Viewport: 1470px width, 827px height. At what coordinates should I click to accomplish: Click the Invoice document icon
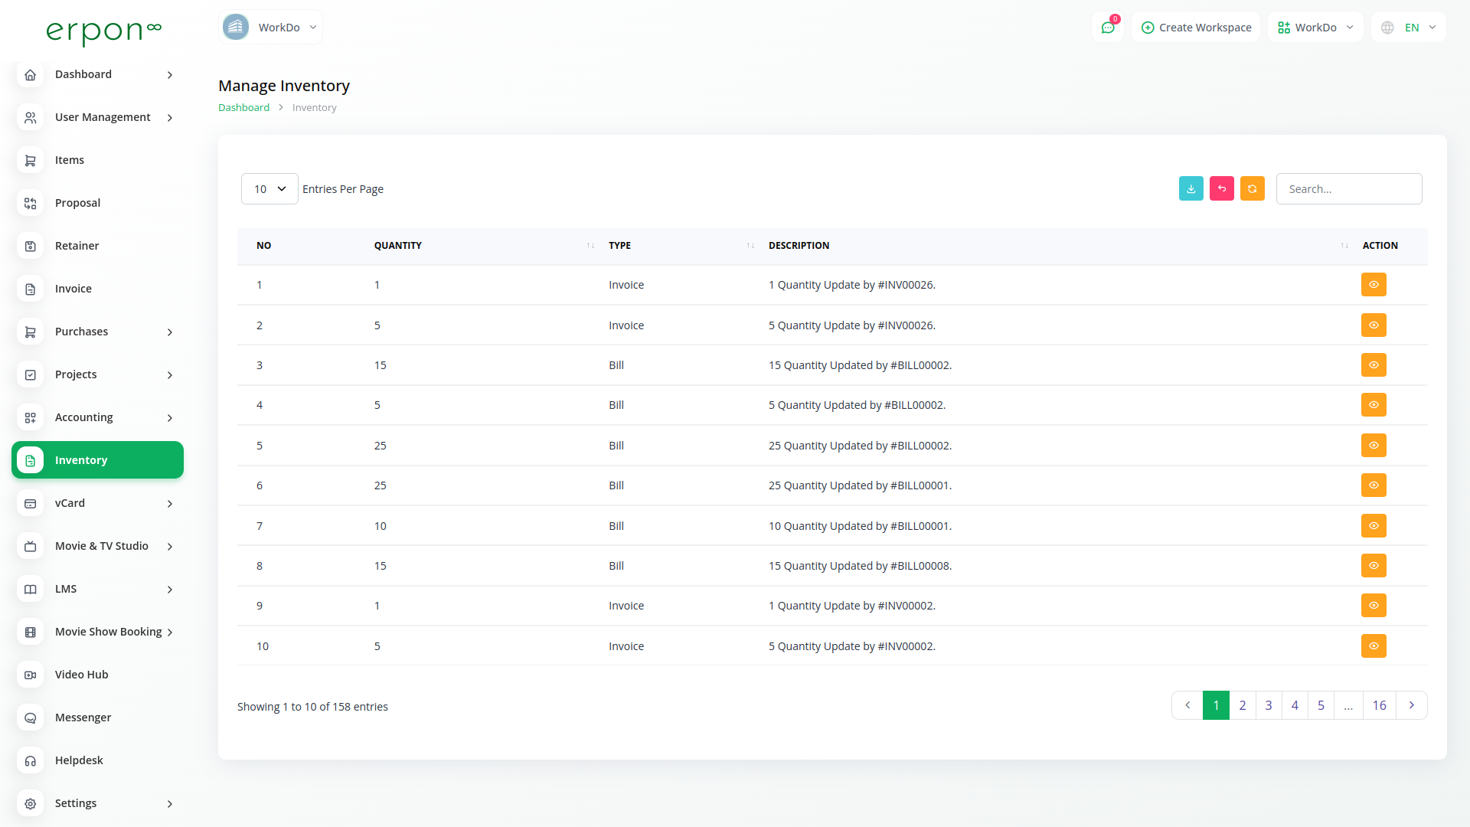point(30,289)
